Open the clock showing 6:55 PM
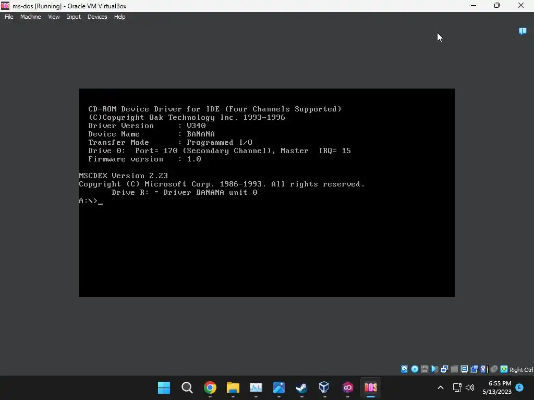Screen dimensions: 534x400 coord(497,387)
